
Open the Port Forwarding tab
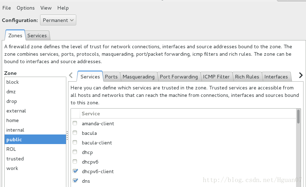179,77
